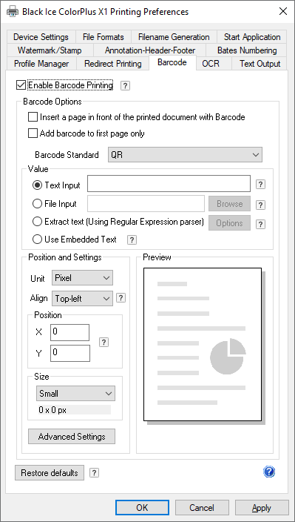Click help icon next to Use Embedded Text
This screenshot has height=522, width=295.
tap(132, 239)
